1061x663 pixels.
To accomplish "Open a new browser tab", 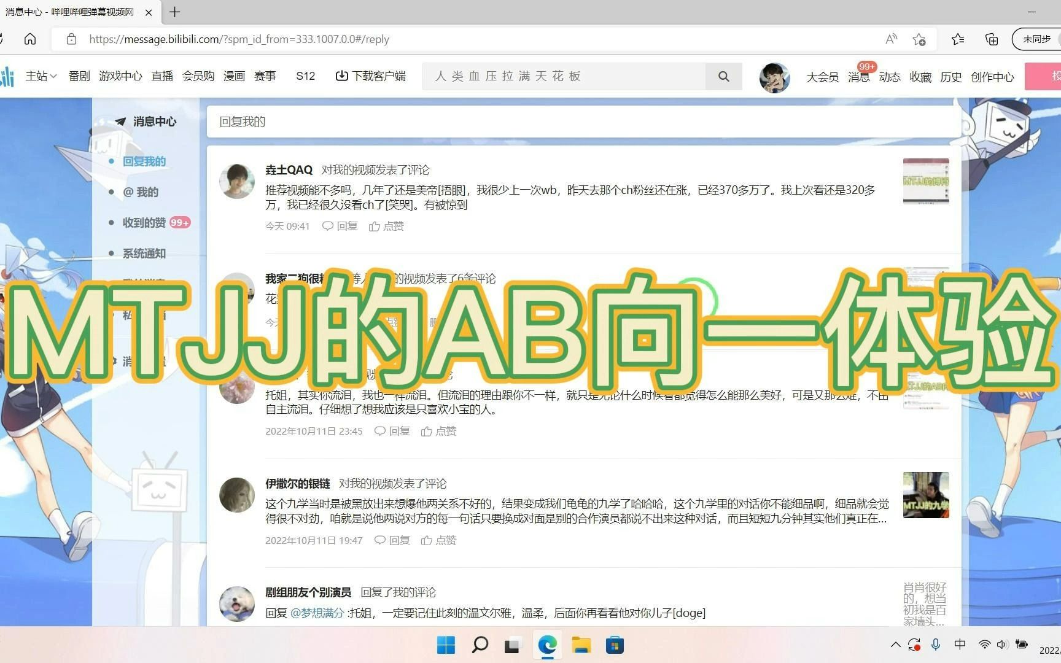I will pos(175,12).
